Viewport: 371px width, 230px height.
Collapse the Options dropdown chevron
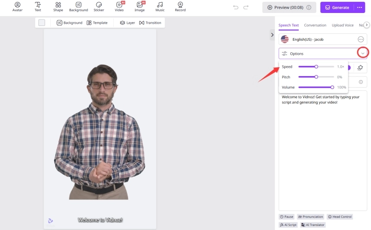(363, 53)
